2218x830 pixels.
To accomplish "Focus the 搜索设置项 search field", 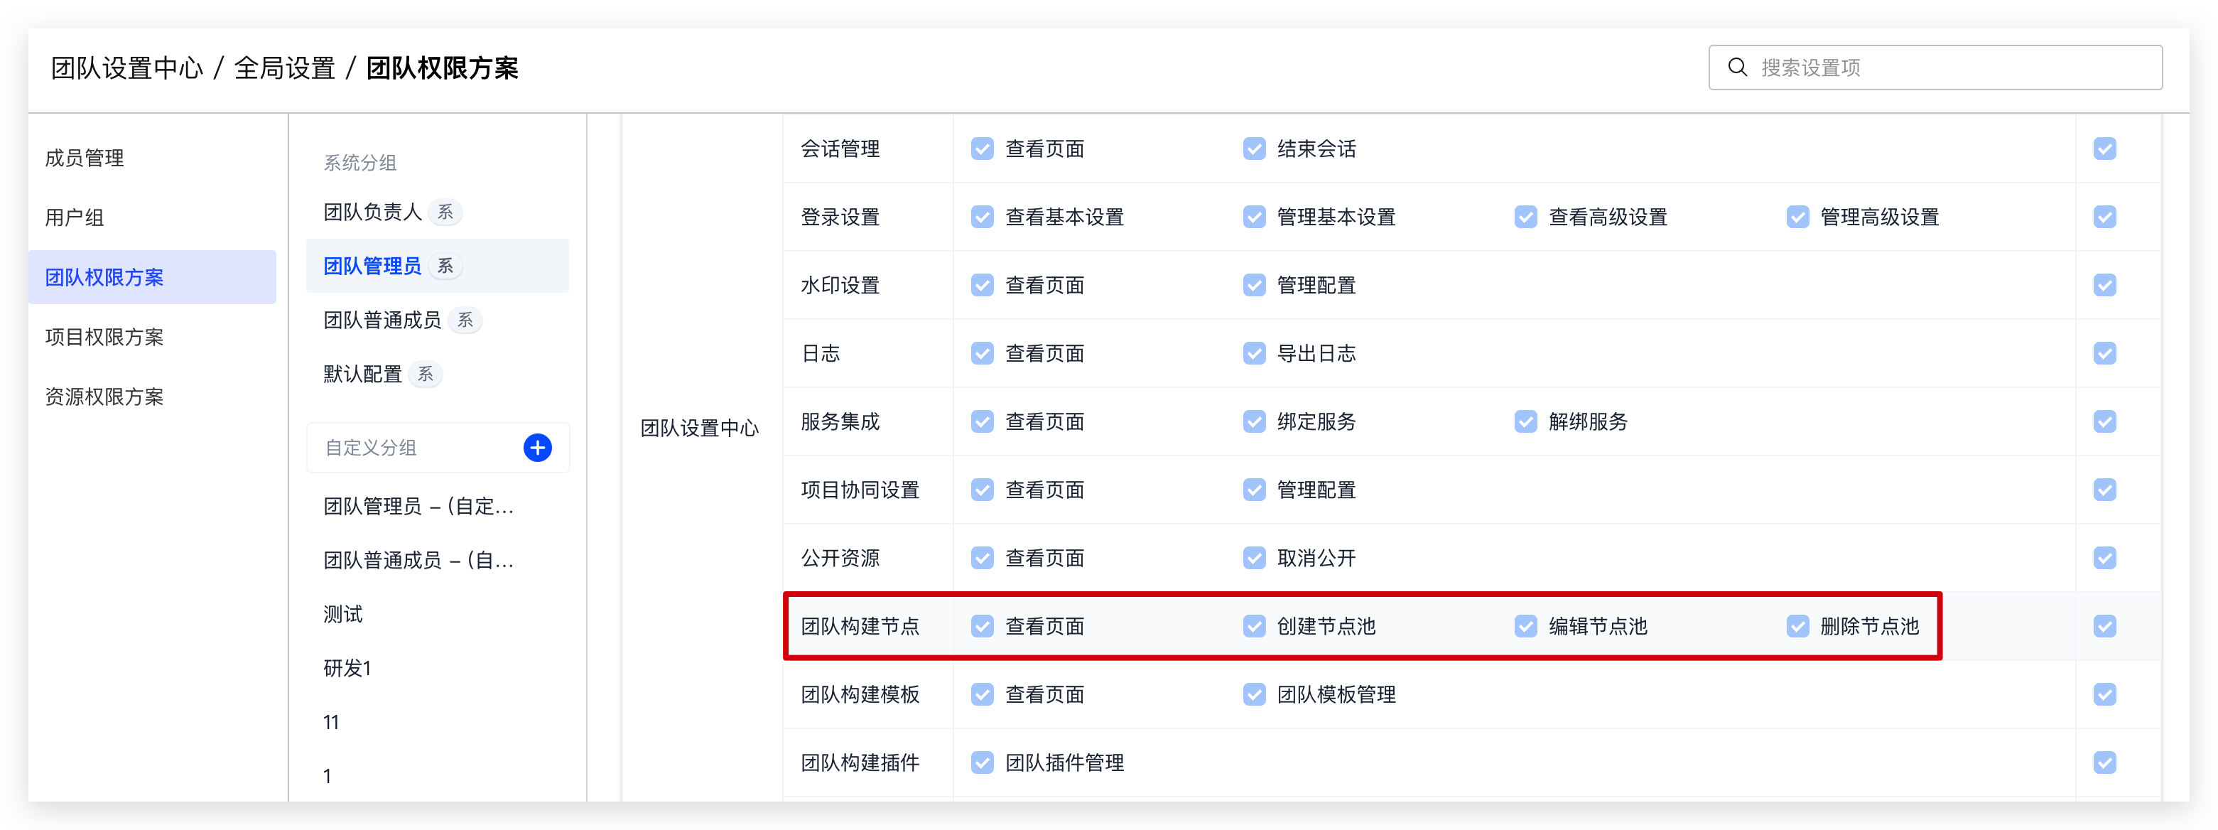I will (1935, 68).
